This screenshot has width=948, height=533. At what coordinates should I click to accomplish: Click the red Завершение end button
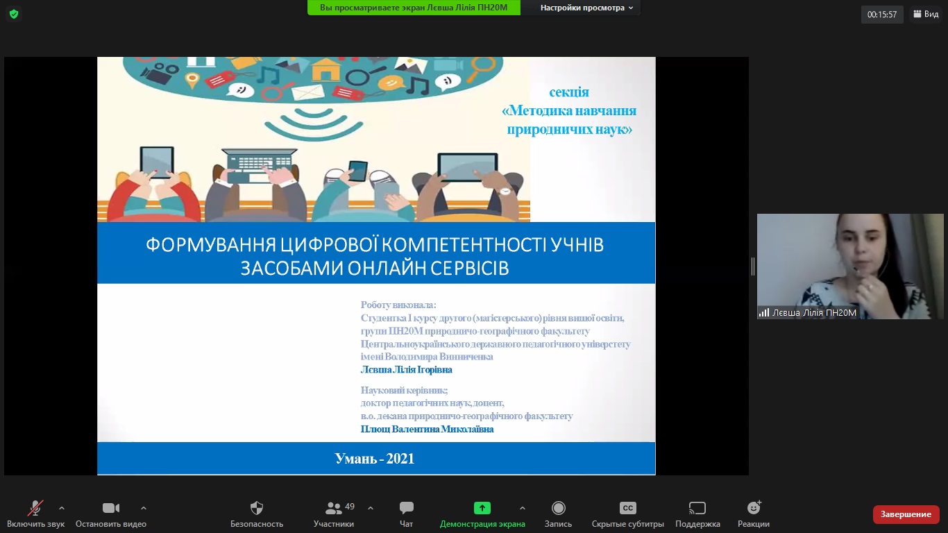[x=906, y=514]
